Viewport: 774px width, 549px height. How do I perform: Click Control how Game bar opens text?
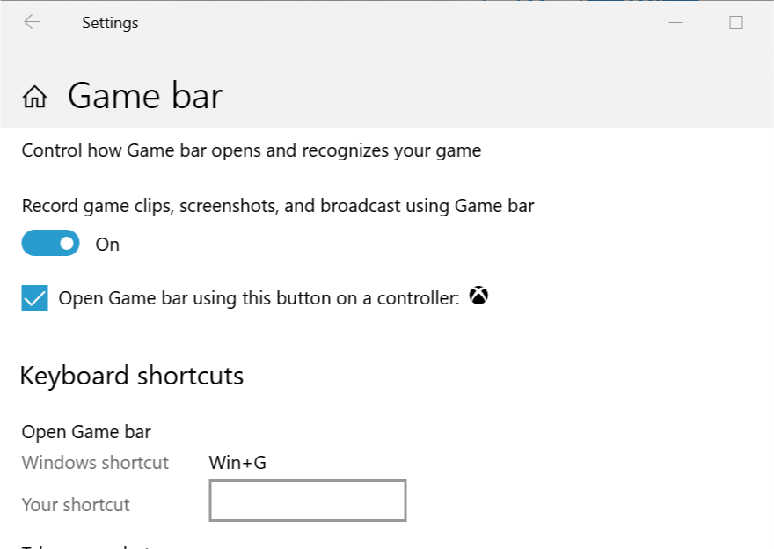click(x=252, y=150)
